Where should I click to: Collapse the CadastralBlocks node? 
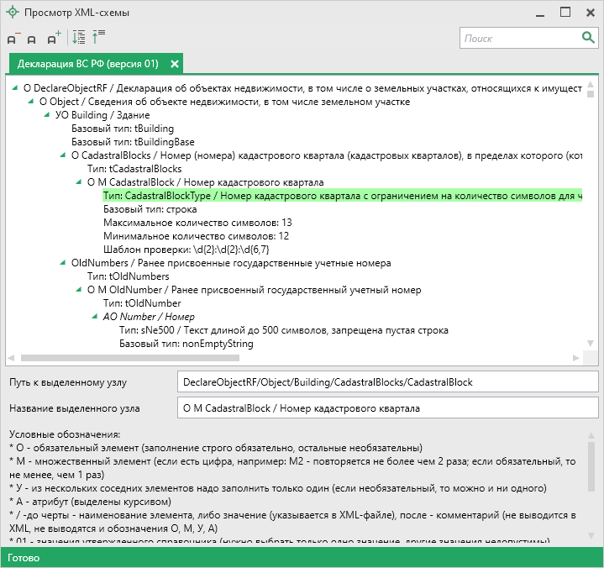(63, 155)
